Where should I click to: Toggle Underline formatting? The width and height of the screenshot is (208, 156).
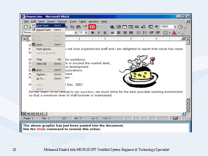click(x=105, y=33)
